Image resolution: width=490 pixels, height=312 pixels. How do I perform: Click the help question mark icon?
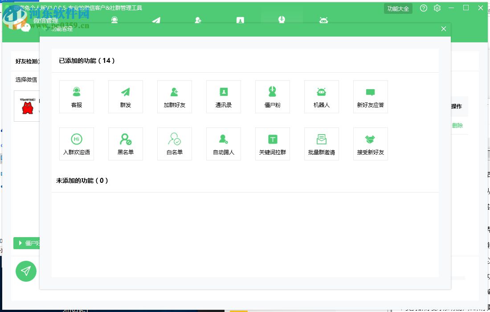point(423,8)
